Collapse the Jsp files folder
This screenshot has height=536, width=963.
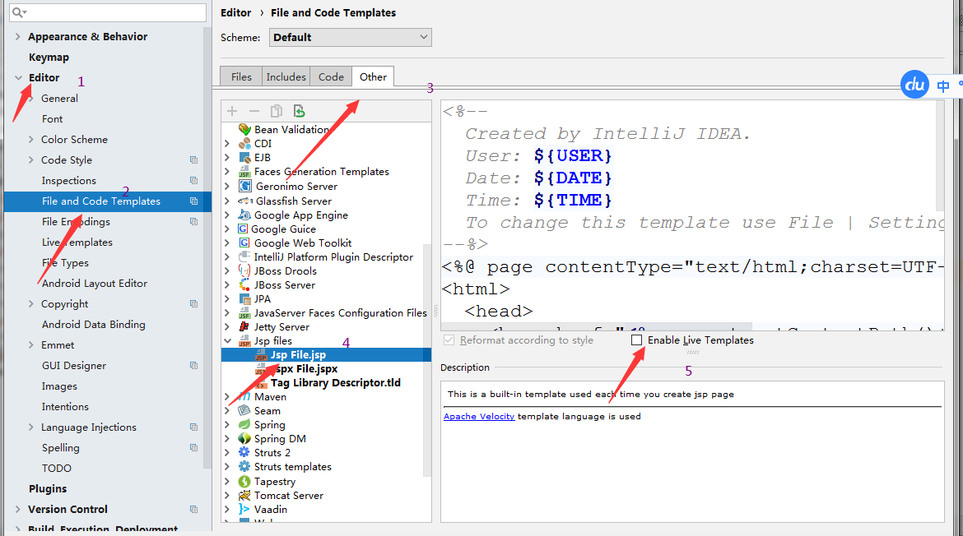[227, 340]
